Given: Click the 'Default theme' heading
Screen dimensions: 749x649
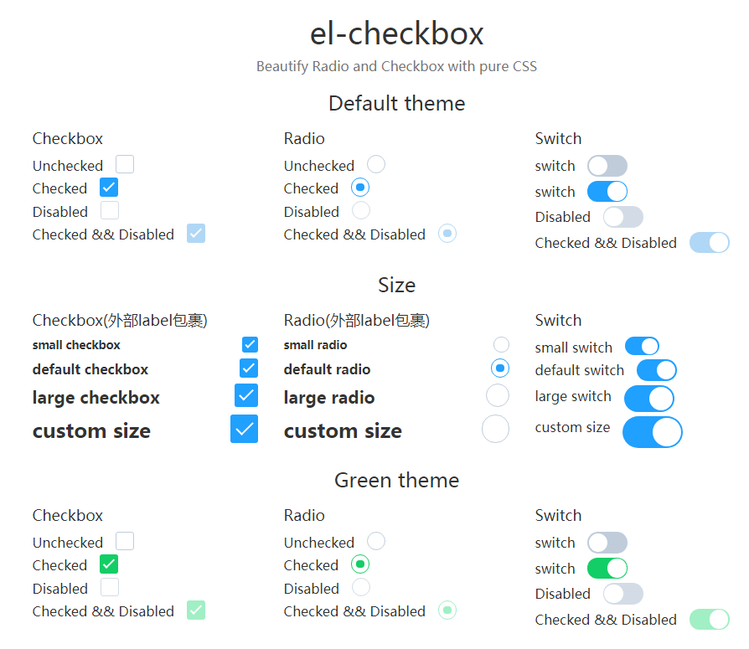Looking at the screenshot, I should click(x=396, y=104).
